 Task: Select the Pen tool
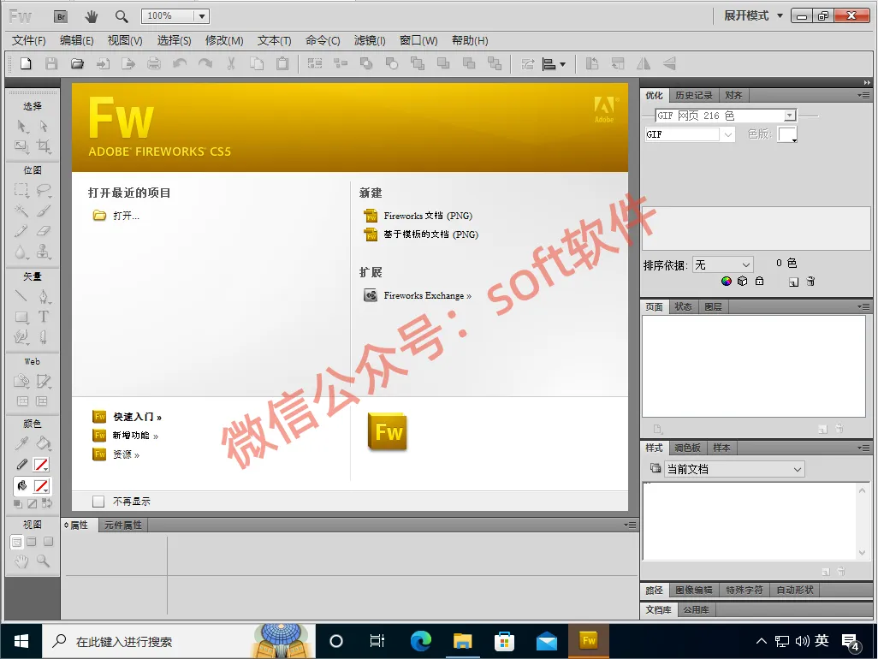[43, 296]
